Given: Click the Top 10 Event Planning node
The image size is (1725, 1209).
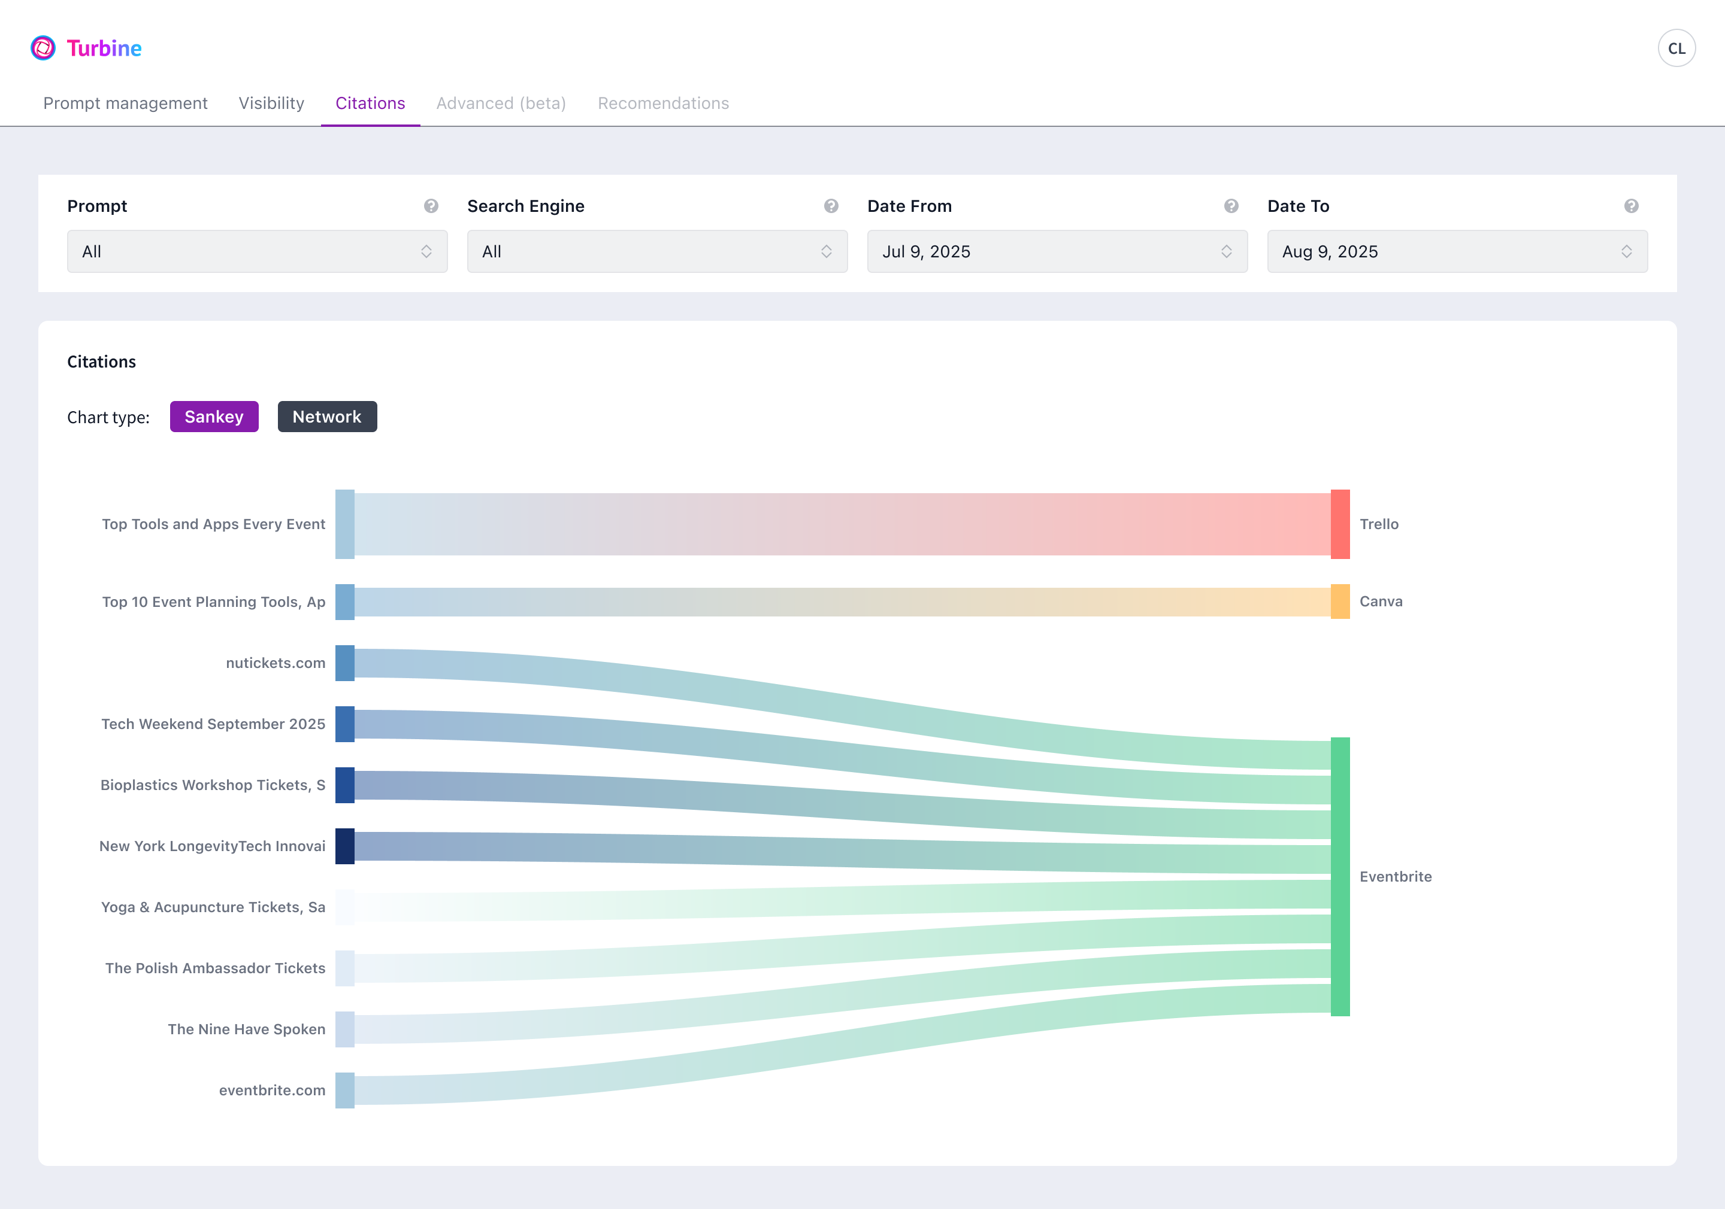Looking at the screenshot, I should 345,602.
